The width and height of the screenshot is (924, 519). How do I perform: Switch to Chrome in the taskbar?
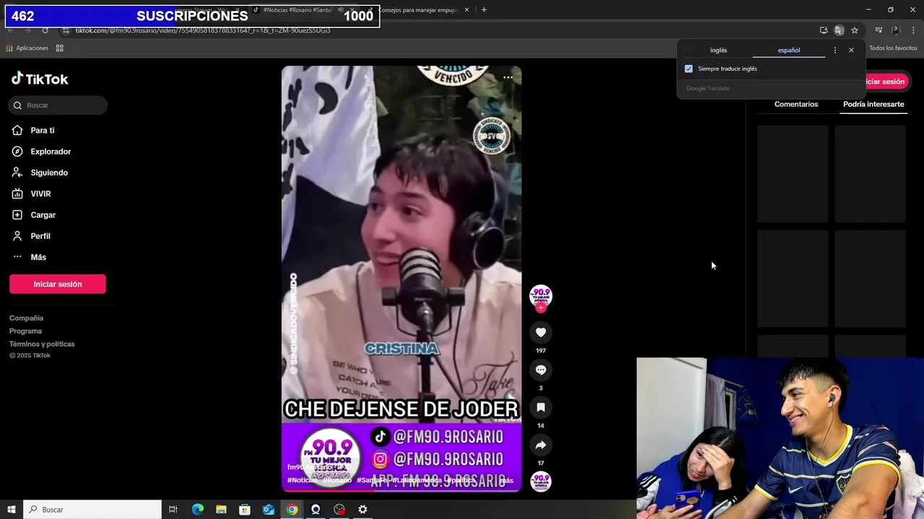(292, 510)
